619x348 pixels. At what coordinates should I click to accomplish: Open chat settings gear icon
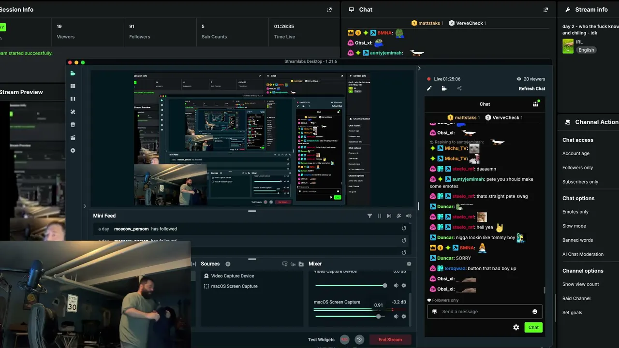pos(516,327)
